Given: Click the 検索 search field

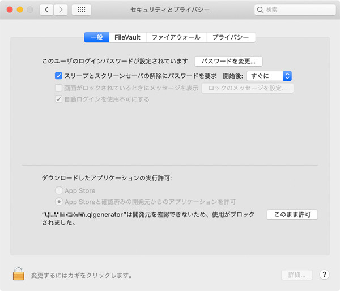Looking at the screenshot, I should (x=295, y=10).
